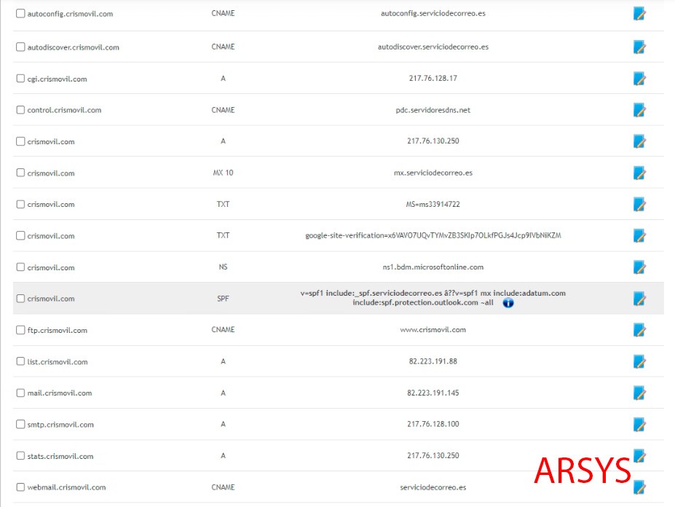Edit the MX 10 record
This screenshot has width=675, height=507.
tap(639, 173)
